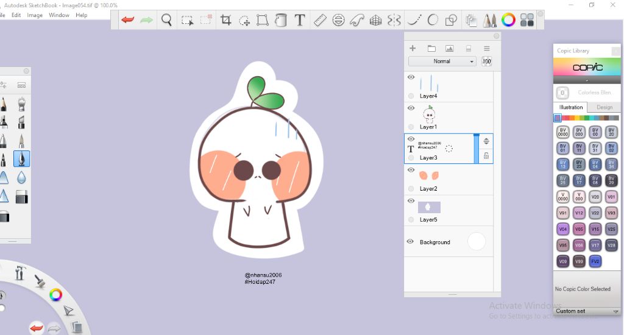Select the Ruler tool
The width and height of the screenshot is (624, 335).
pyautogui.click(x=320, y=20)
